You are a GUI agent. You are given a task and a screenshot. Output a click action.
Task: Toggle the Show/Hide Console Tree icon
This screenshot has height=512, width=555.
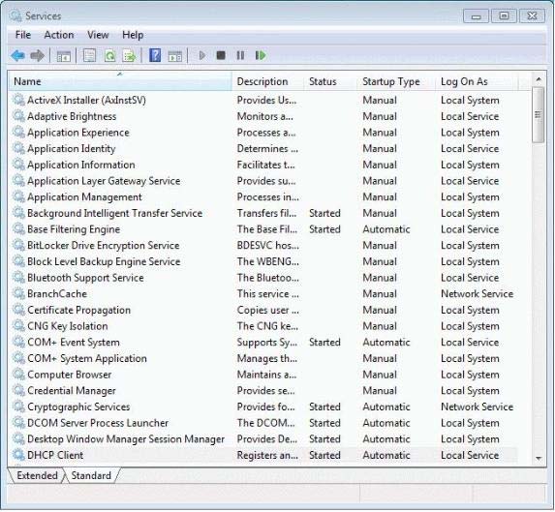click(64, 56)
